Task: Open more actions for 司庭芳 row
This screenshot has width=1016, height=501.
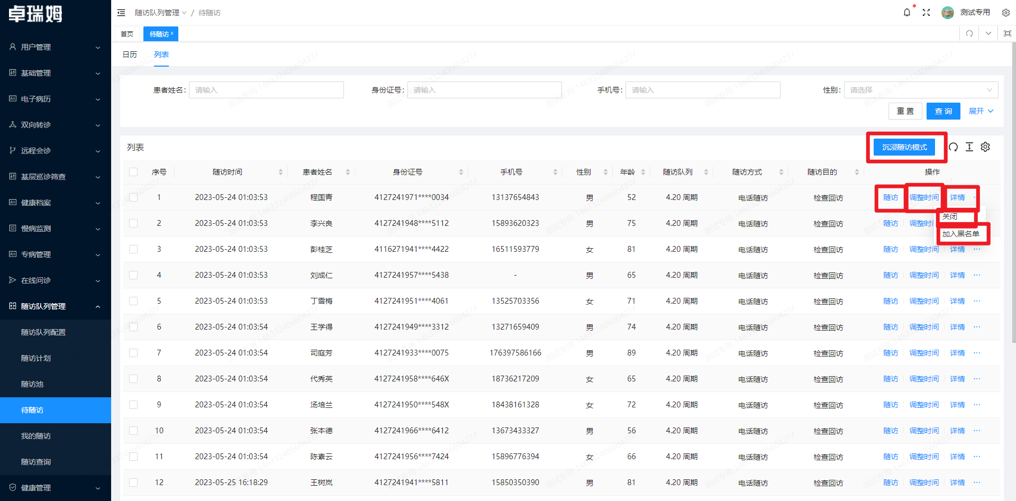Action: (977, 353)
